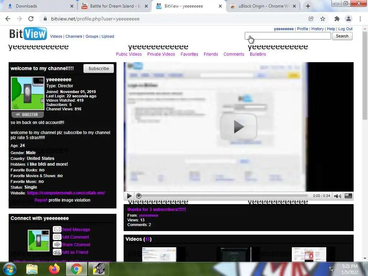Viewport: 368px width, 276px height.
Task: Click the Share Channel arrow icon
Action: pos(57,244)
